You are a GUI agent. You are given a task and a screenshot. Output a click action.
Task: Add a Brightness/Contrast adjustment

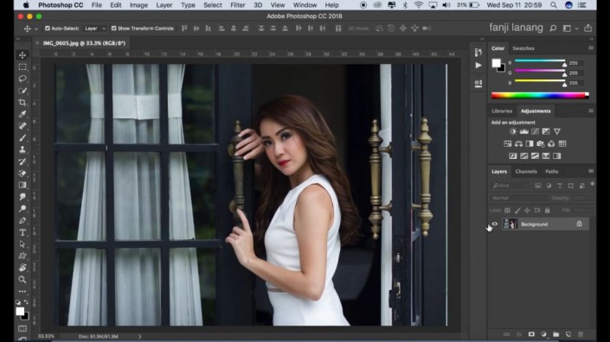click(x=513, y=131)
